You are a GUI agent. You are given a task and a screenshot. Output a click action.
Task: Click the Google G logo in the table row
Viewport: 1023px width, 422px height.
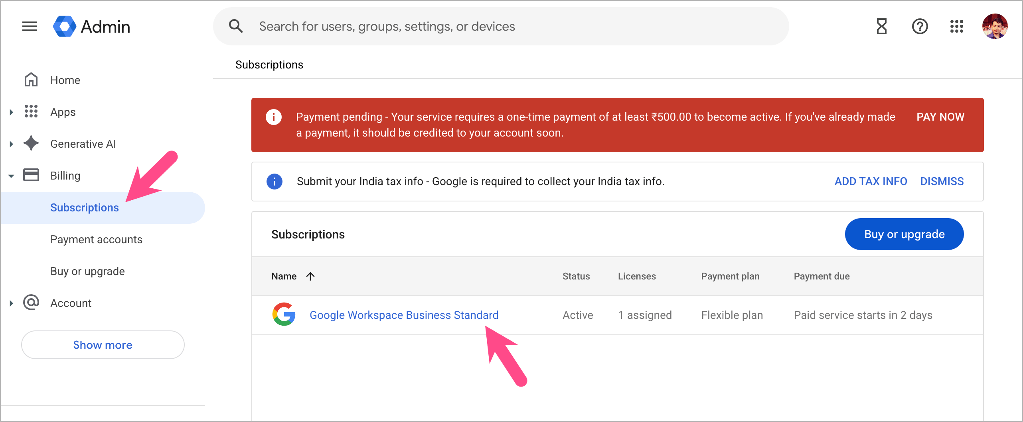[284, 315]
